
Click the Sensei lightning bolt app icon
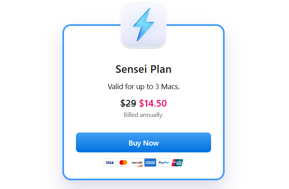tap(143, 25)
